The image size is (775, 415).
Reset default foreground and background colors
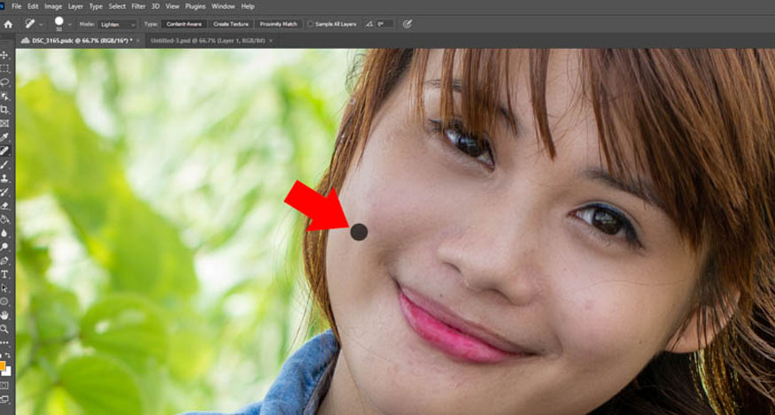[2, 356]
